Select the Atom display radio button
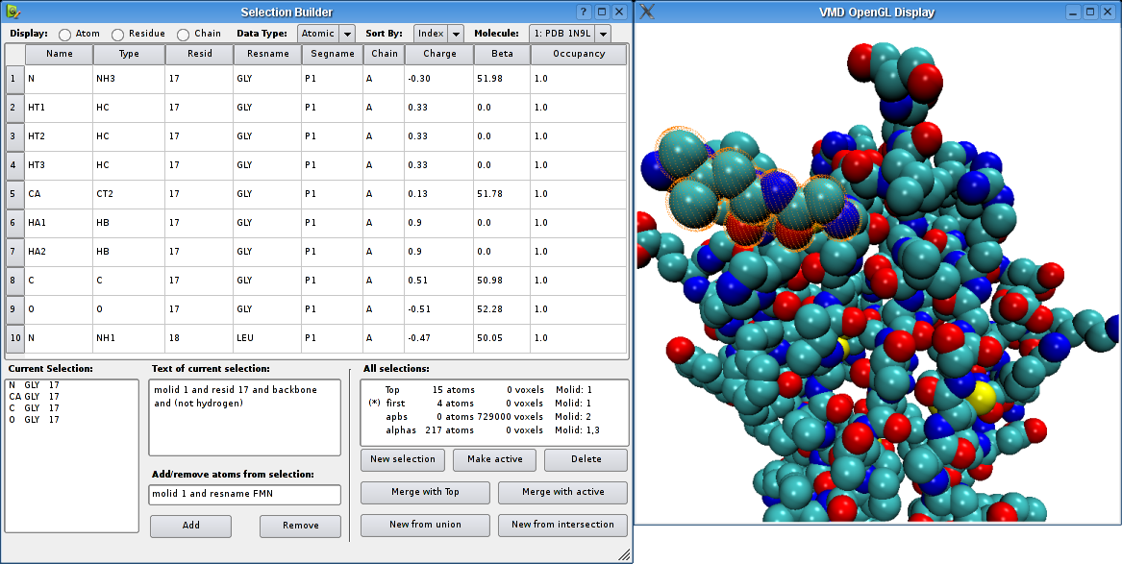The width and height of the screenshot is (1122, 564). pos(65,34)
